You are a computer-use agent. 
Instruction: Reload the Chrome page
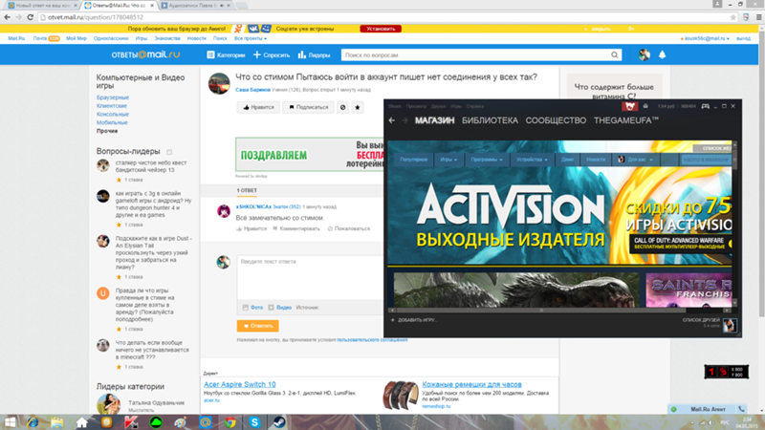pos(31,17)
